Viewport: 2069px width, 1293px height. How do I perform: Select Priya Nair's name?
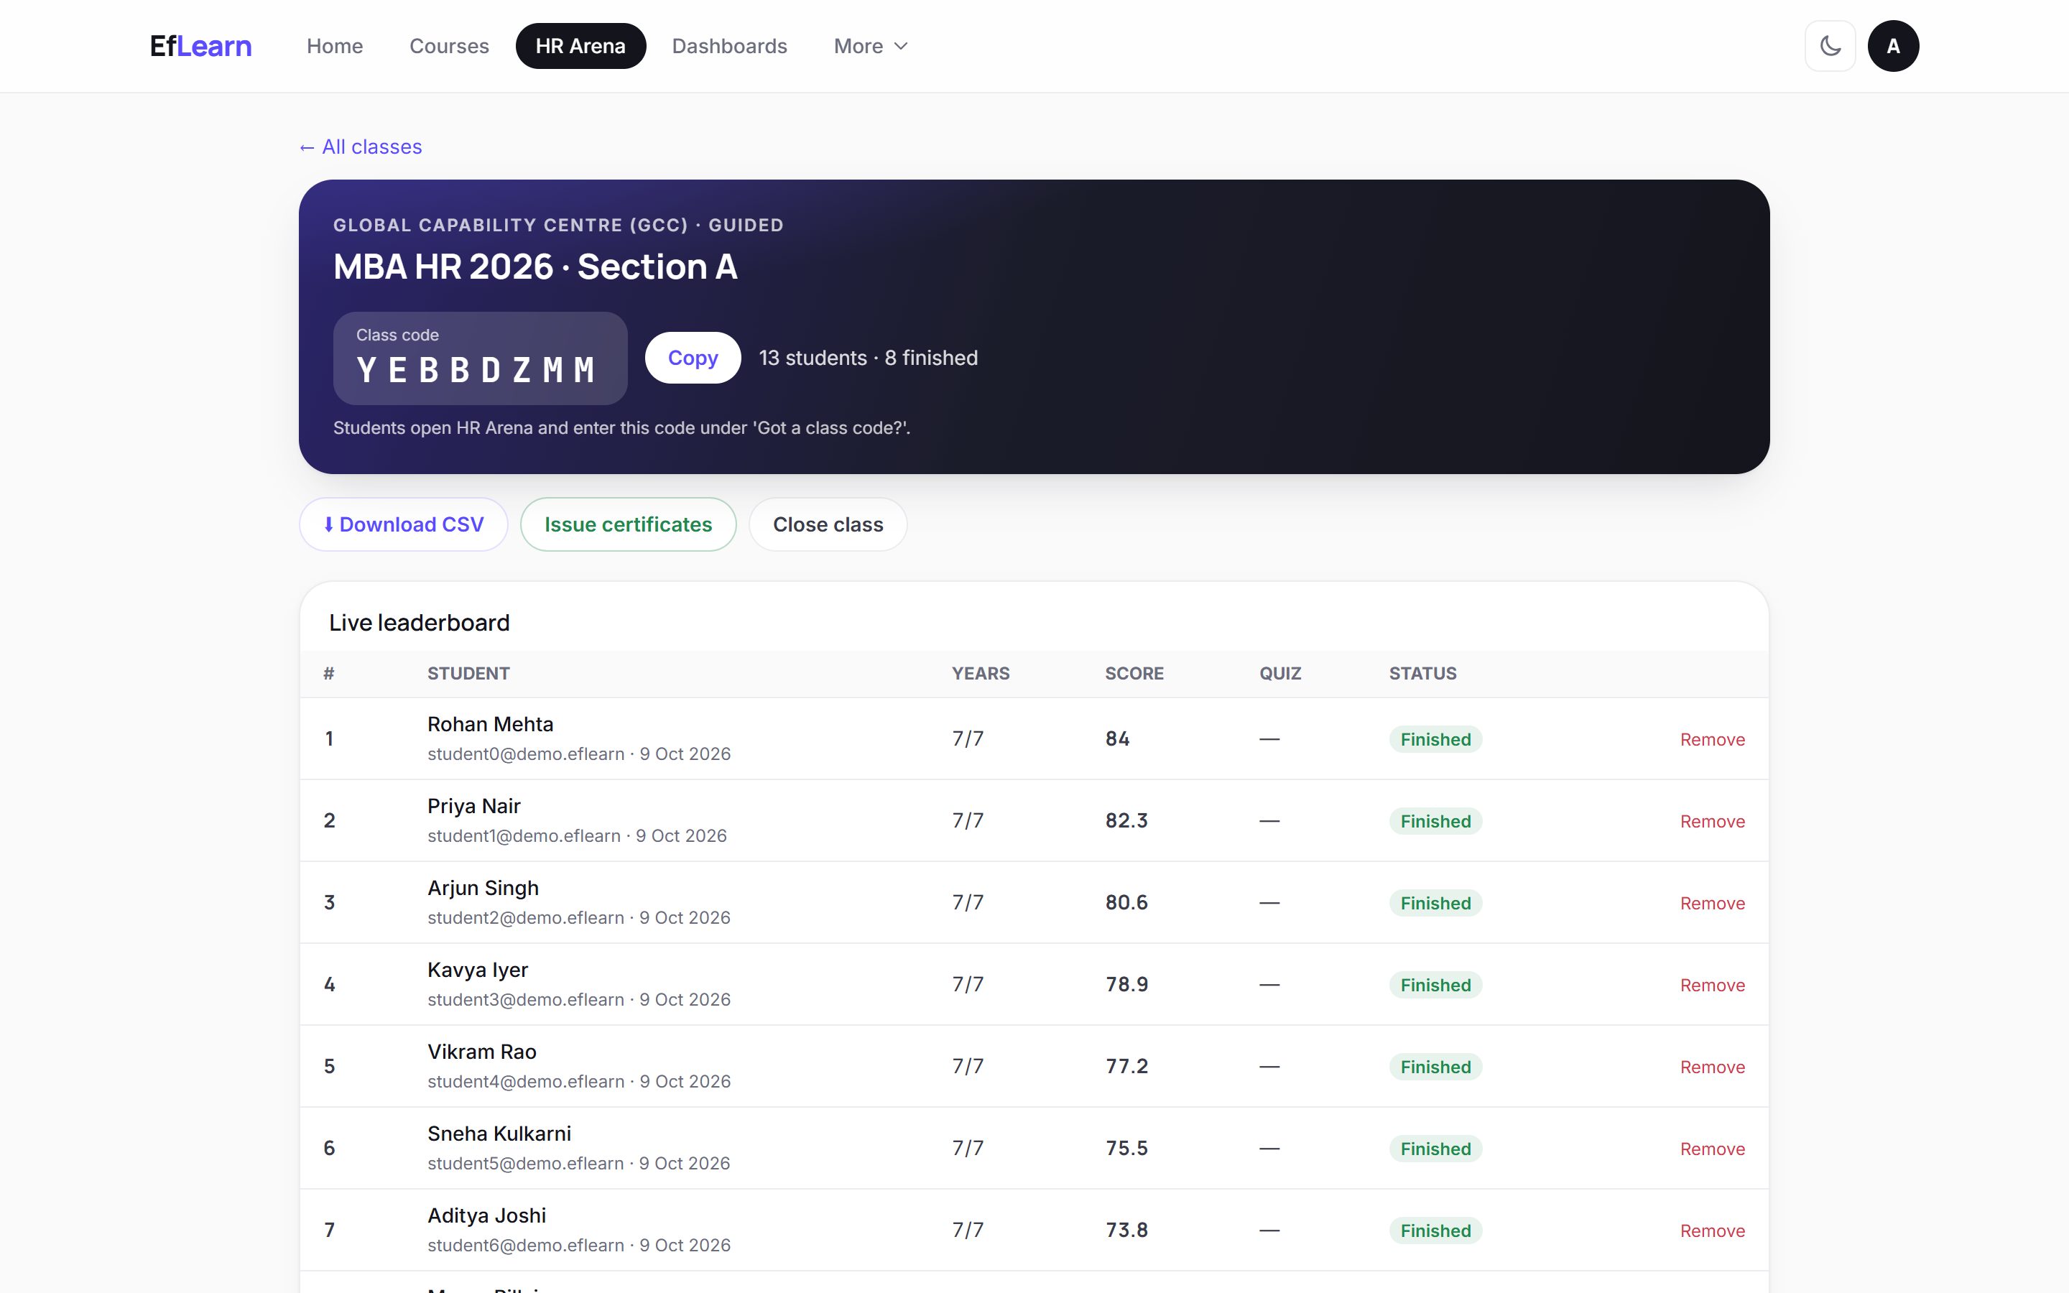coord(473,805)
